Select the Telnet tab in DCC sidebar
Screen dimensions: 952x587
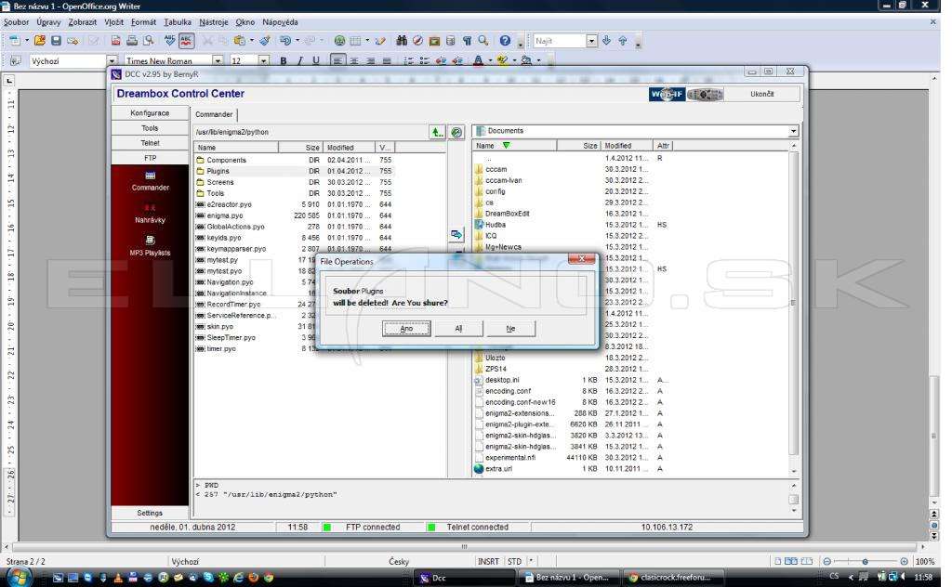[150, 143]
